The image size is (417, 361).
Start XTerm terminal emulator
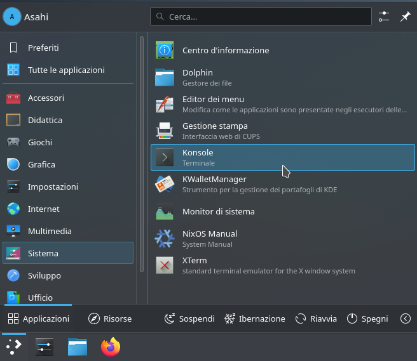pos(282,265)
